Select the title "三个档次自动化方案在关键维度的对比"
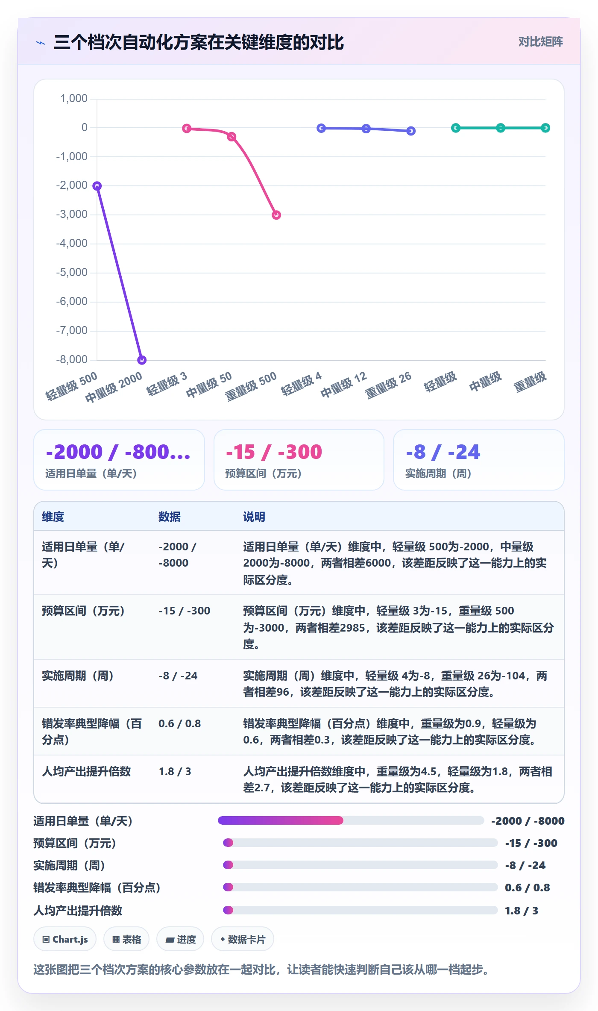 point(199,42)
